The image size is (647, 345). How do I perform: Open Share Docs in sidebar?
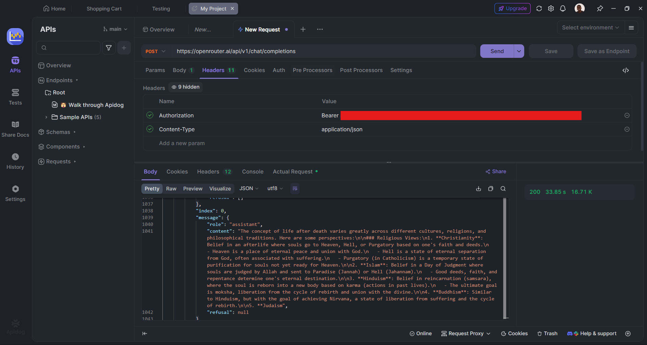[15, 129]
